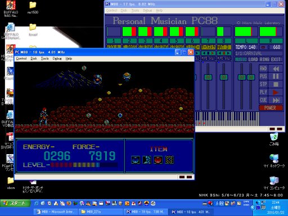Open the Debug menu in the game window
The height and width of the screenshot is (216, 288).
[x=57, y=58]
